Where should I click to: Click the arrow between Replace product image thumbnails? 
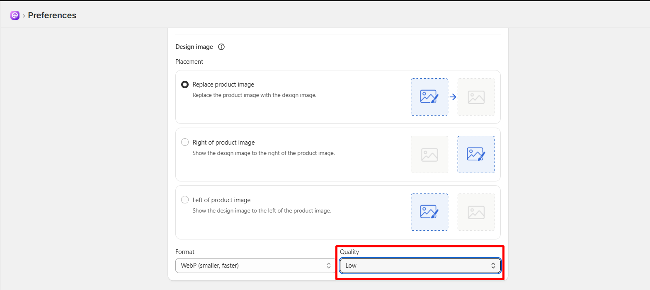[453, 97]
